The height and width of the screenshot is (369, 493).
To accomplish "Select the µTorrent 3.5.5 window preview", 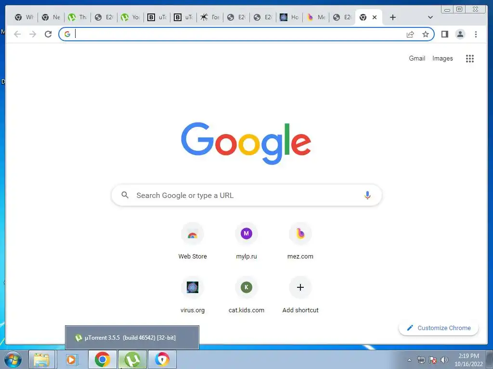I will click(x=132, y=338).
